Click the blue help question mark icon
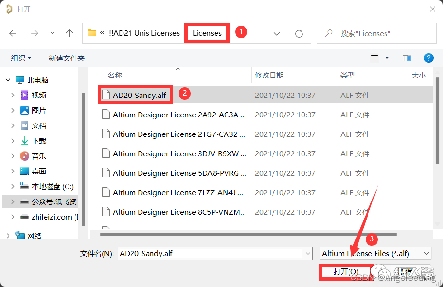443x287 pixels. click(x=429, y=57)
